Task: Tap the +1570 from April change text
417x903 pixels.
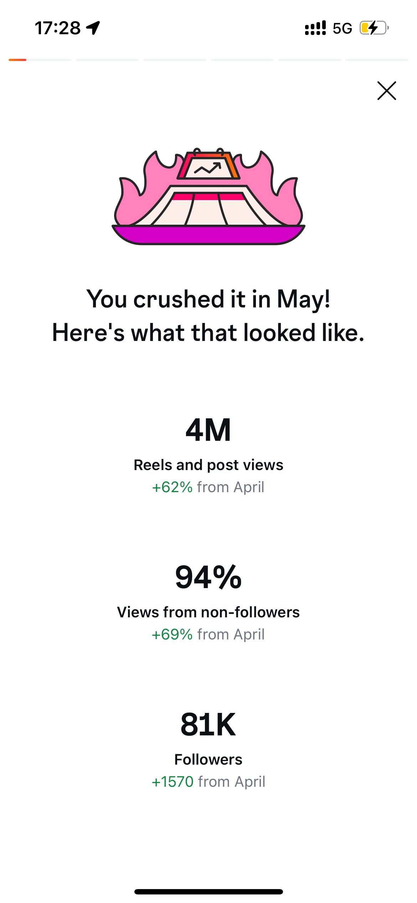Action: point(208,782)
